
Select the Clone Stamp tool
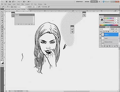[x=2, y=30]
